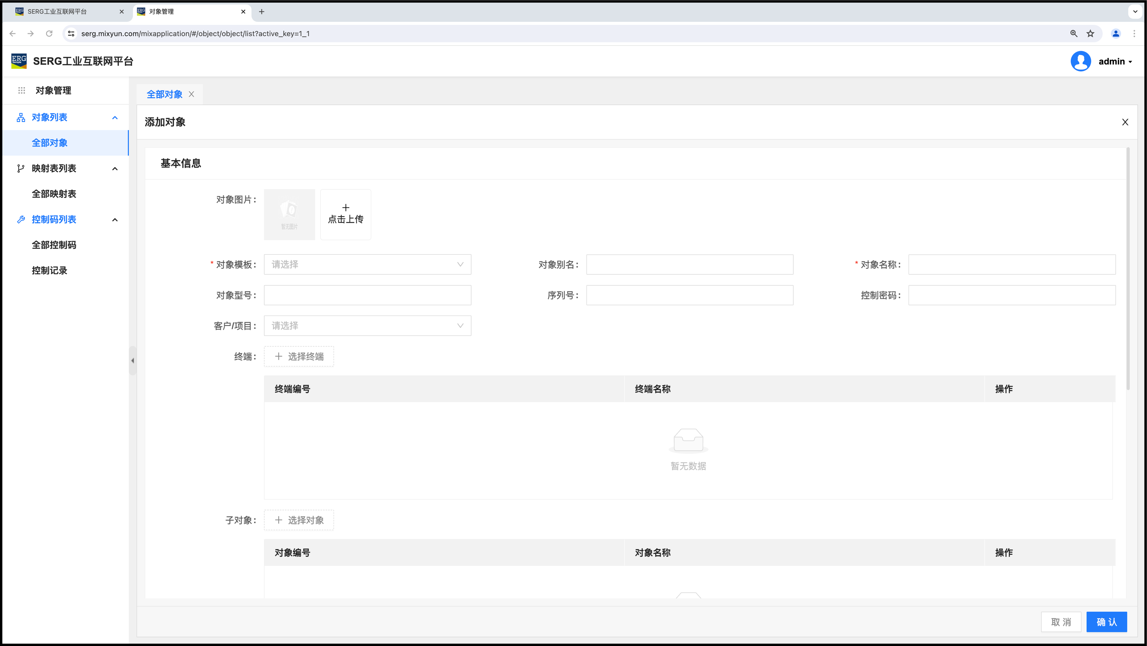
Task: Click the 对象名称 input field
Action: pyautogui.click(x=1012, y=264)
